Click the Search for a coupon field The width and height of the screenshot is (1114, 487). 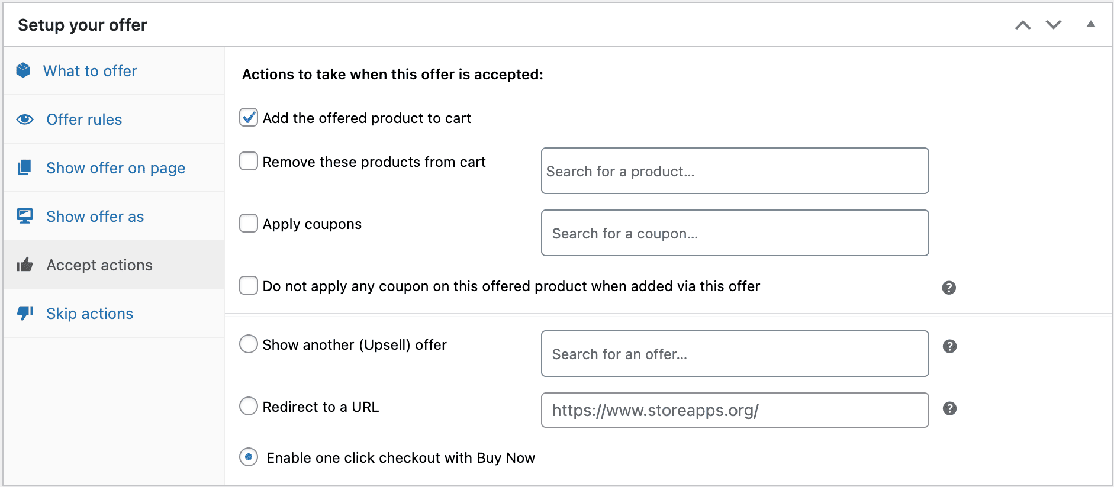(735, 233)
